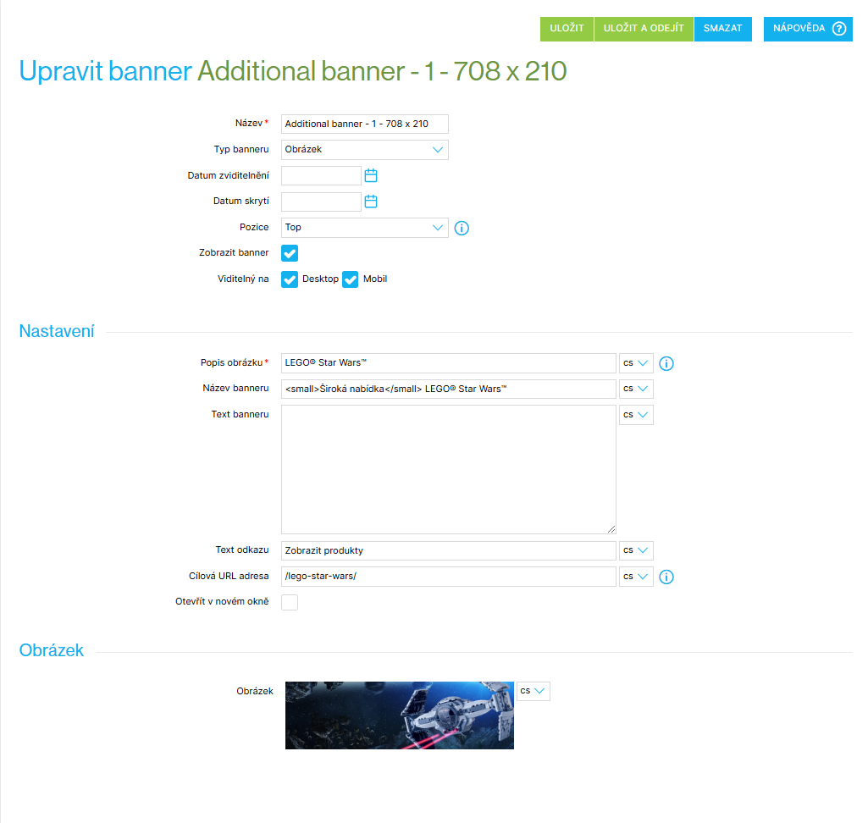The width and height of the screenshot is (868, 823).
Task: Click the Text banneru textarea resize handle
Action: click(x=611, y=530)
